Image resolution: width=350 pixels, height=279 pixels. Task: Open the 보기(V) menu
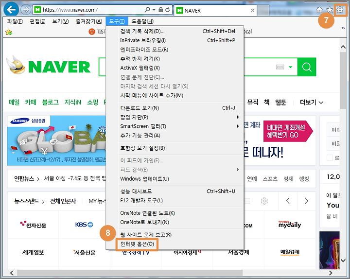[x=60, y=21]
